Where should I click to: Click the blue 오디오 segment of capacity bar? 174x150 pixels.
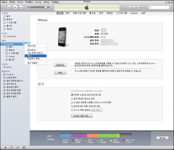pyautogui.click(x=65, y=135)
